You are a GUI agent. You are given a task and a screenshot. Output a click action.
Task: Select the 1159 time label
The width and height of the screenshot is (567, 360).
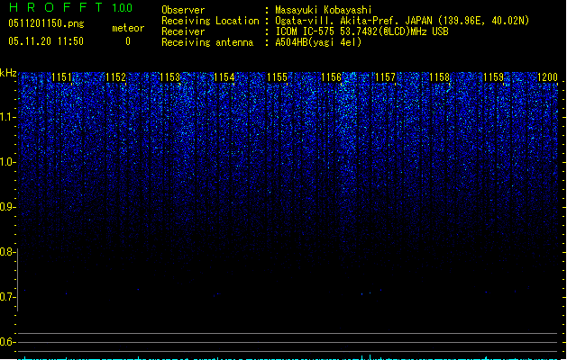tap(493, 77)
